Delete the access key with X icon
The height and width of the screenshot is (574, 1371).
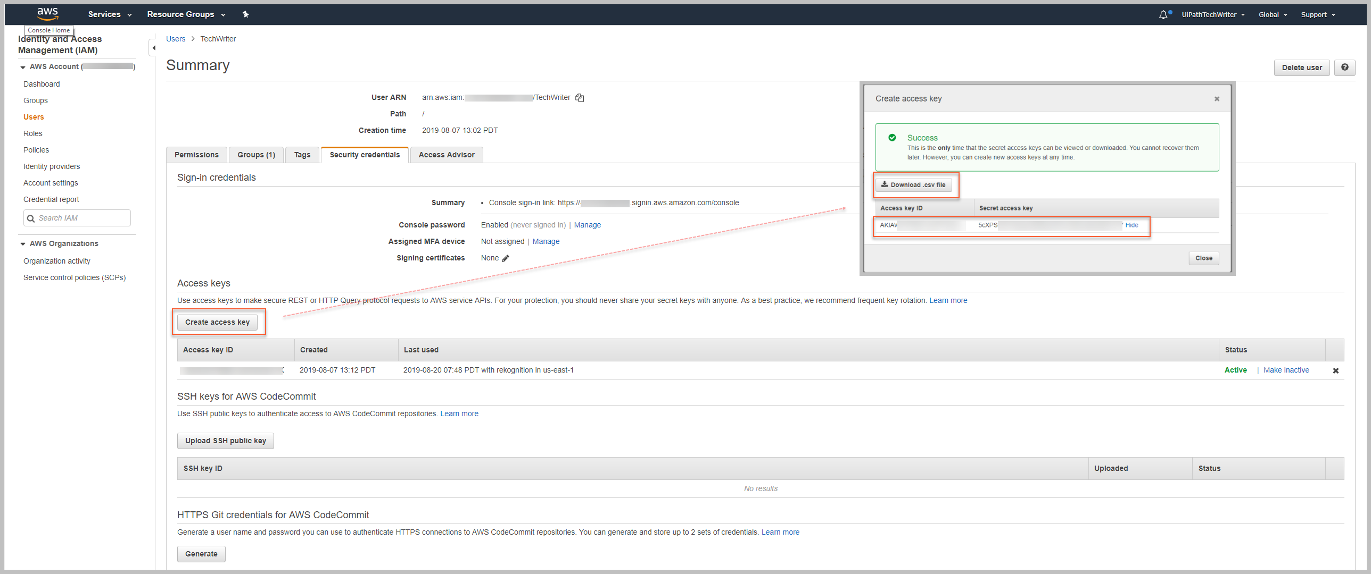click(1335, 370)
